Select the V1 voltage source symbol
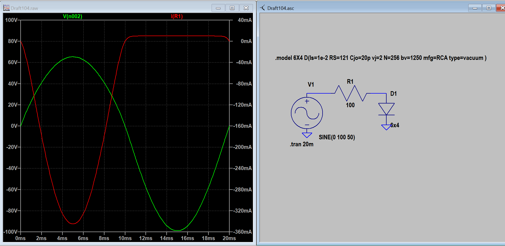Screen dimensions: 505x246 (307, 113)
